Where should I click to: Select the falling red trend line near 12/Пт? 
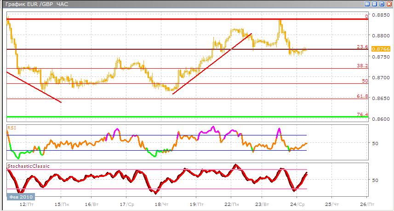34,87
